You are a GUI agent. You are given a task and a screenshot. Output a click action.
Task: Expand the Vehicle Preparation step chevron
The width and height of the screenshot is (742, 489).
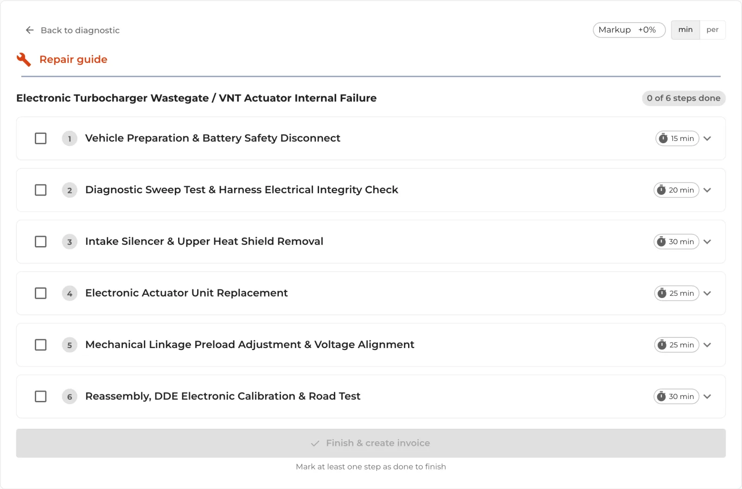(707, 139)
